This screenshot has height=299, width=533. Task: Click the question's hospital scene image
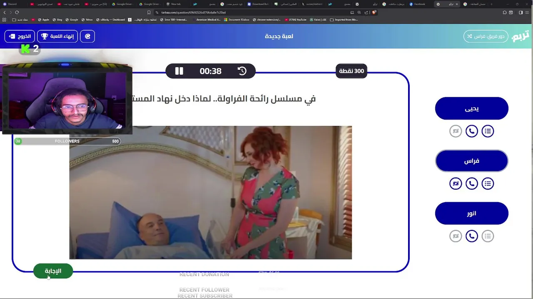(210, 193)
